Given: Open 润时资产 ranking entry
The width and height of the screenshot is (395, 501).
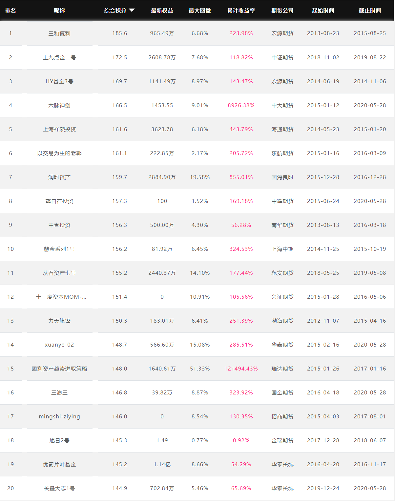Looking at the screenshot, I should point(59,177).
